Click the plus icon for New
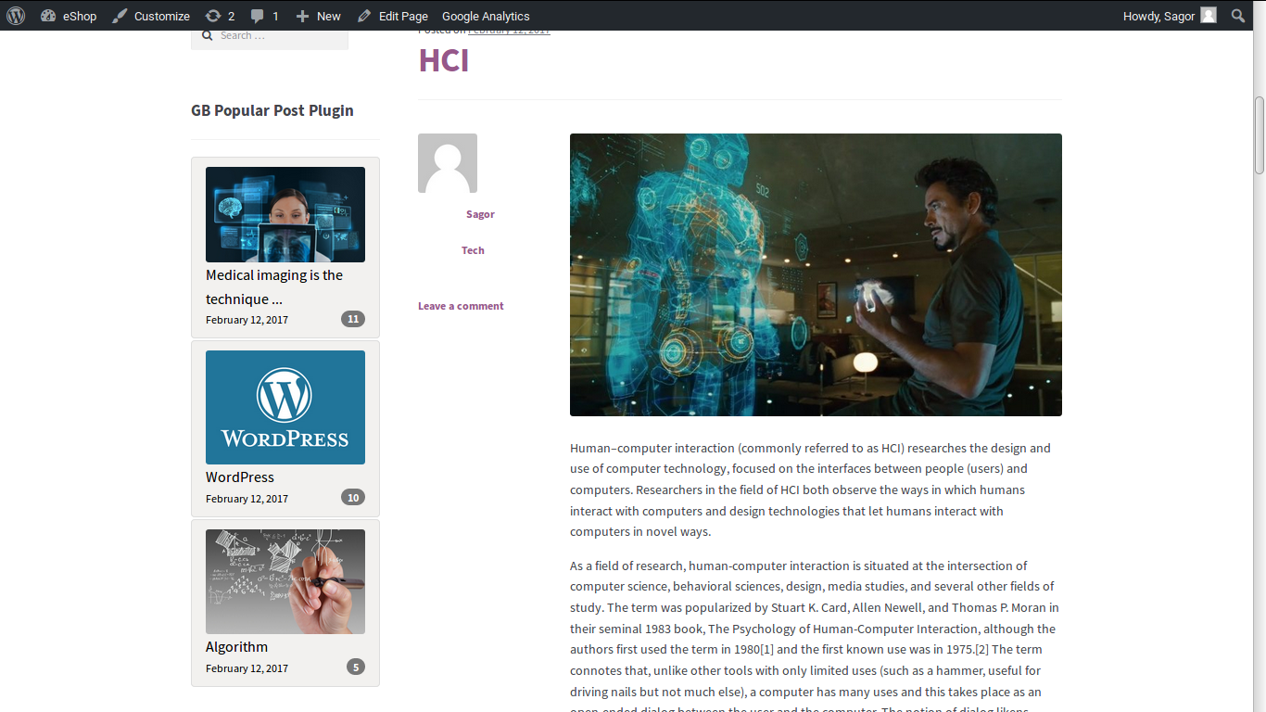The image size is (1266, 712). pyautogui.click(x=302, y=16)
